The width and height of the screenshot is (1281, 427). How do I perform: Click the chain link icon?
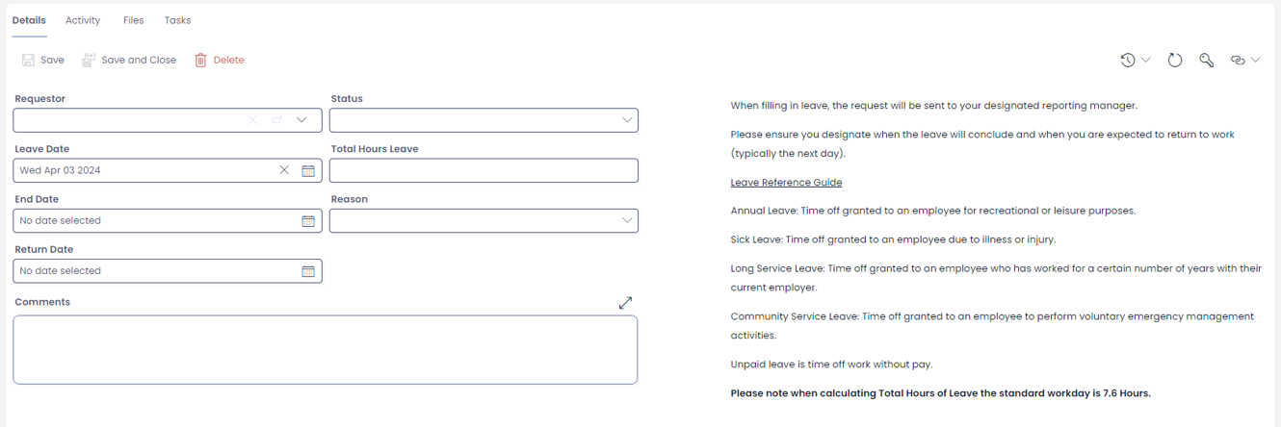tap(1238, 61)
